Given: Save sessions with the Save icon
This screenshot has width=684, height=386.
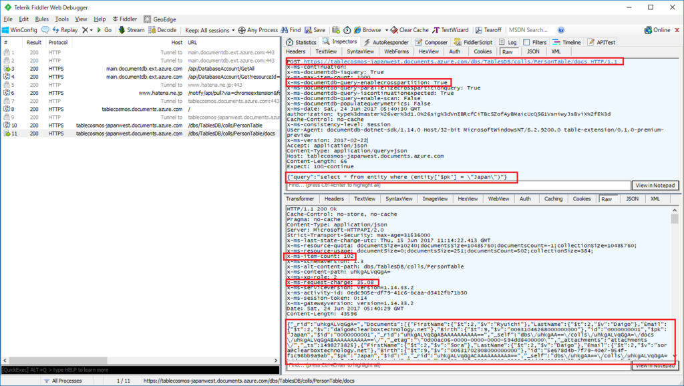Looking at the screenshot, I should coord(315,30).
